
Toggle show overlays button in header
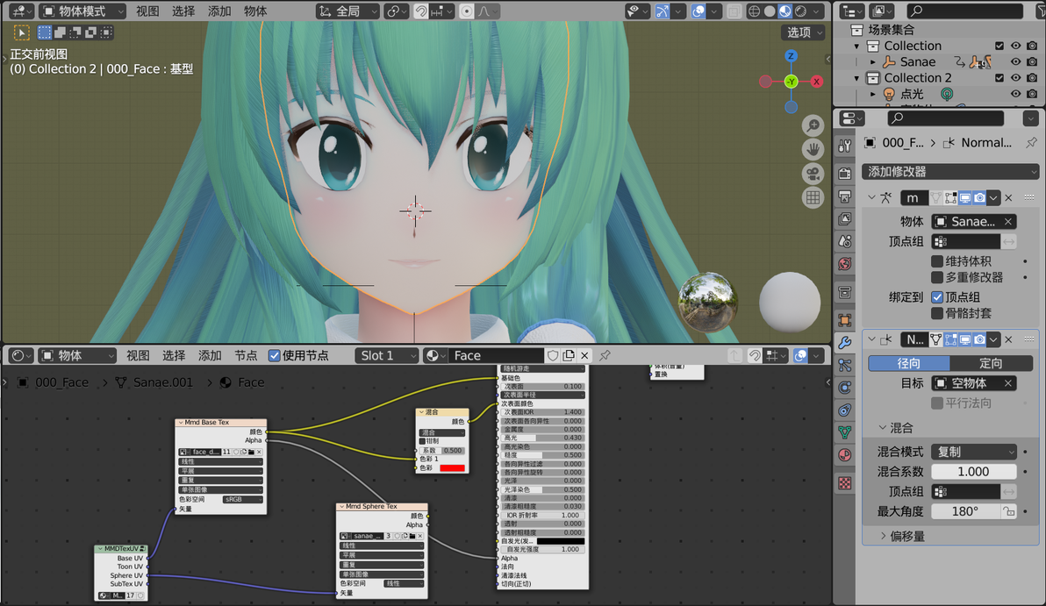[x=698, y=11]
